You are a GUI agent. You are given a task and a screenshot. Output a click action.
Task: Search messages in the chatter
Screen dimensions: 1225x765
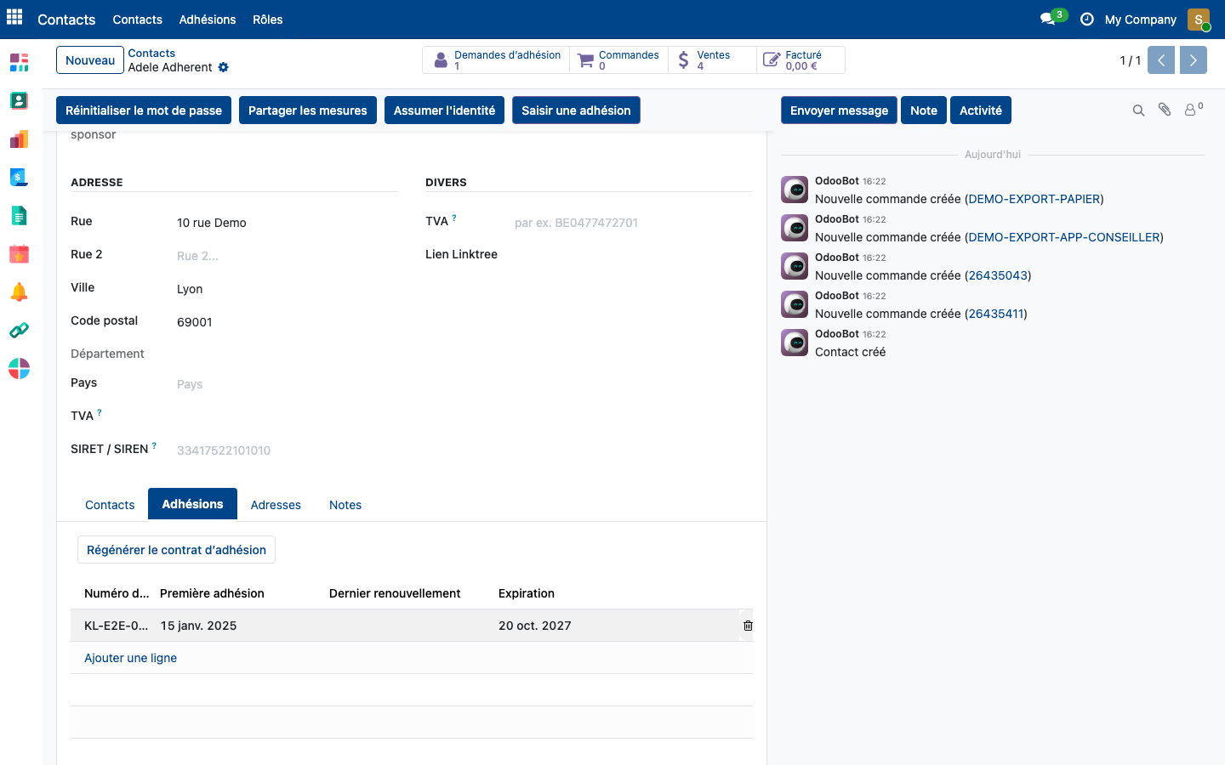[x=1138, y=110]
